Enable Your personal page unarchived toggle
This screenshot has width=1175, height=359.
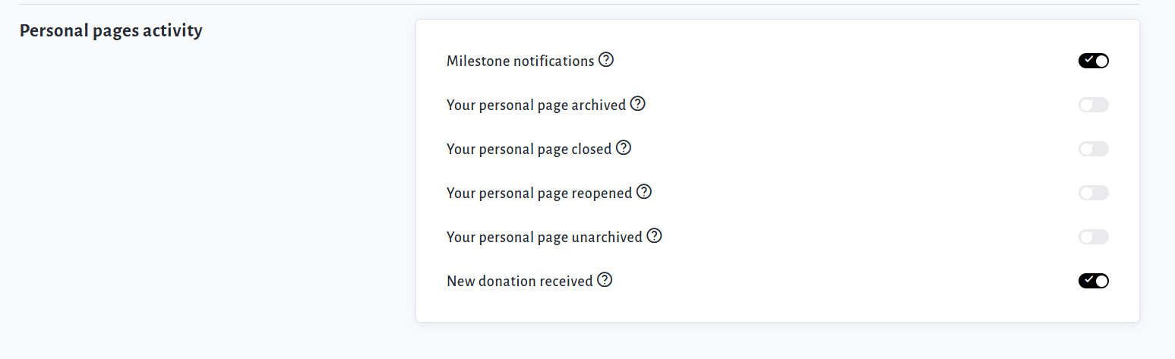(1093, 237)
